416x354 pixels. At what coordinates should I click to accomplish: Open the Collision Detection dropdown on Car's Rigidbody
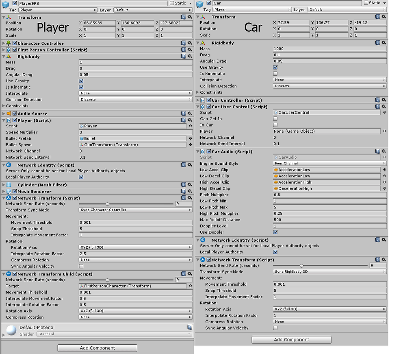329,86
